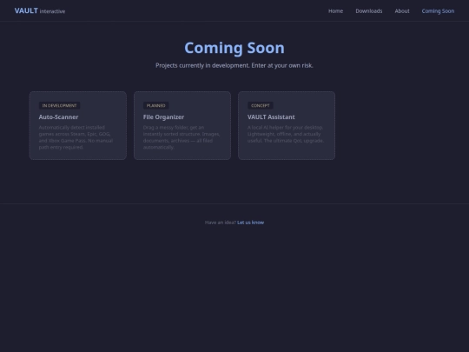Click the CONCEPT badge
The height and width of the screenshot is (352, 469).
coord(261,105)
